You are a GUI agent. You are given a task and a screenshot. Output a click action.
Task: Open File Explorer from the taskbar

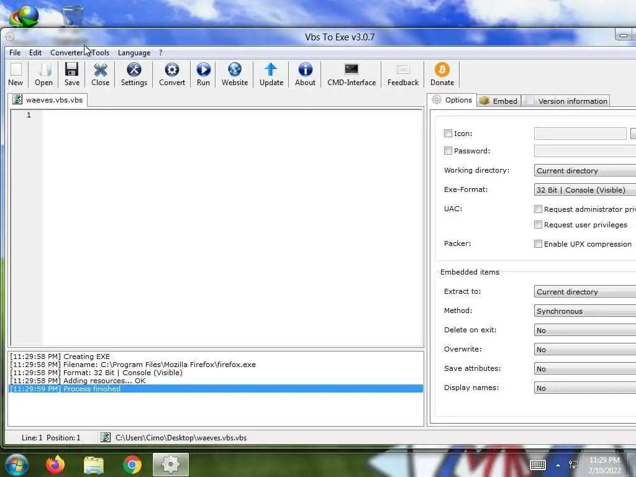(94, 465)
